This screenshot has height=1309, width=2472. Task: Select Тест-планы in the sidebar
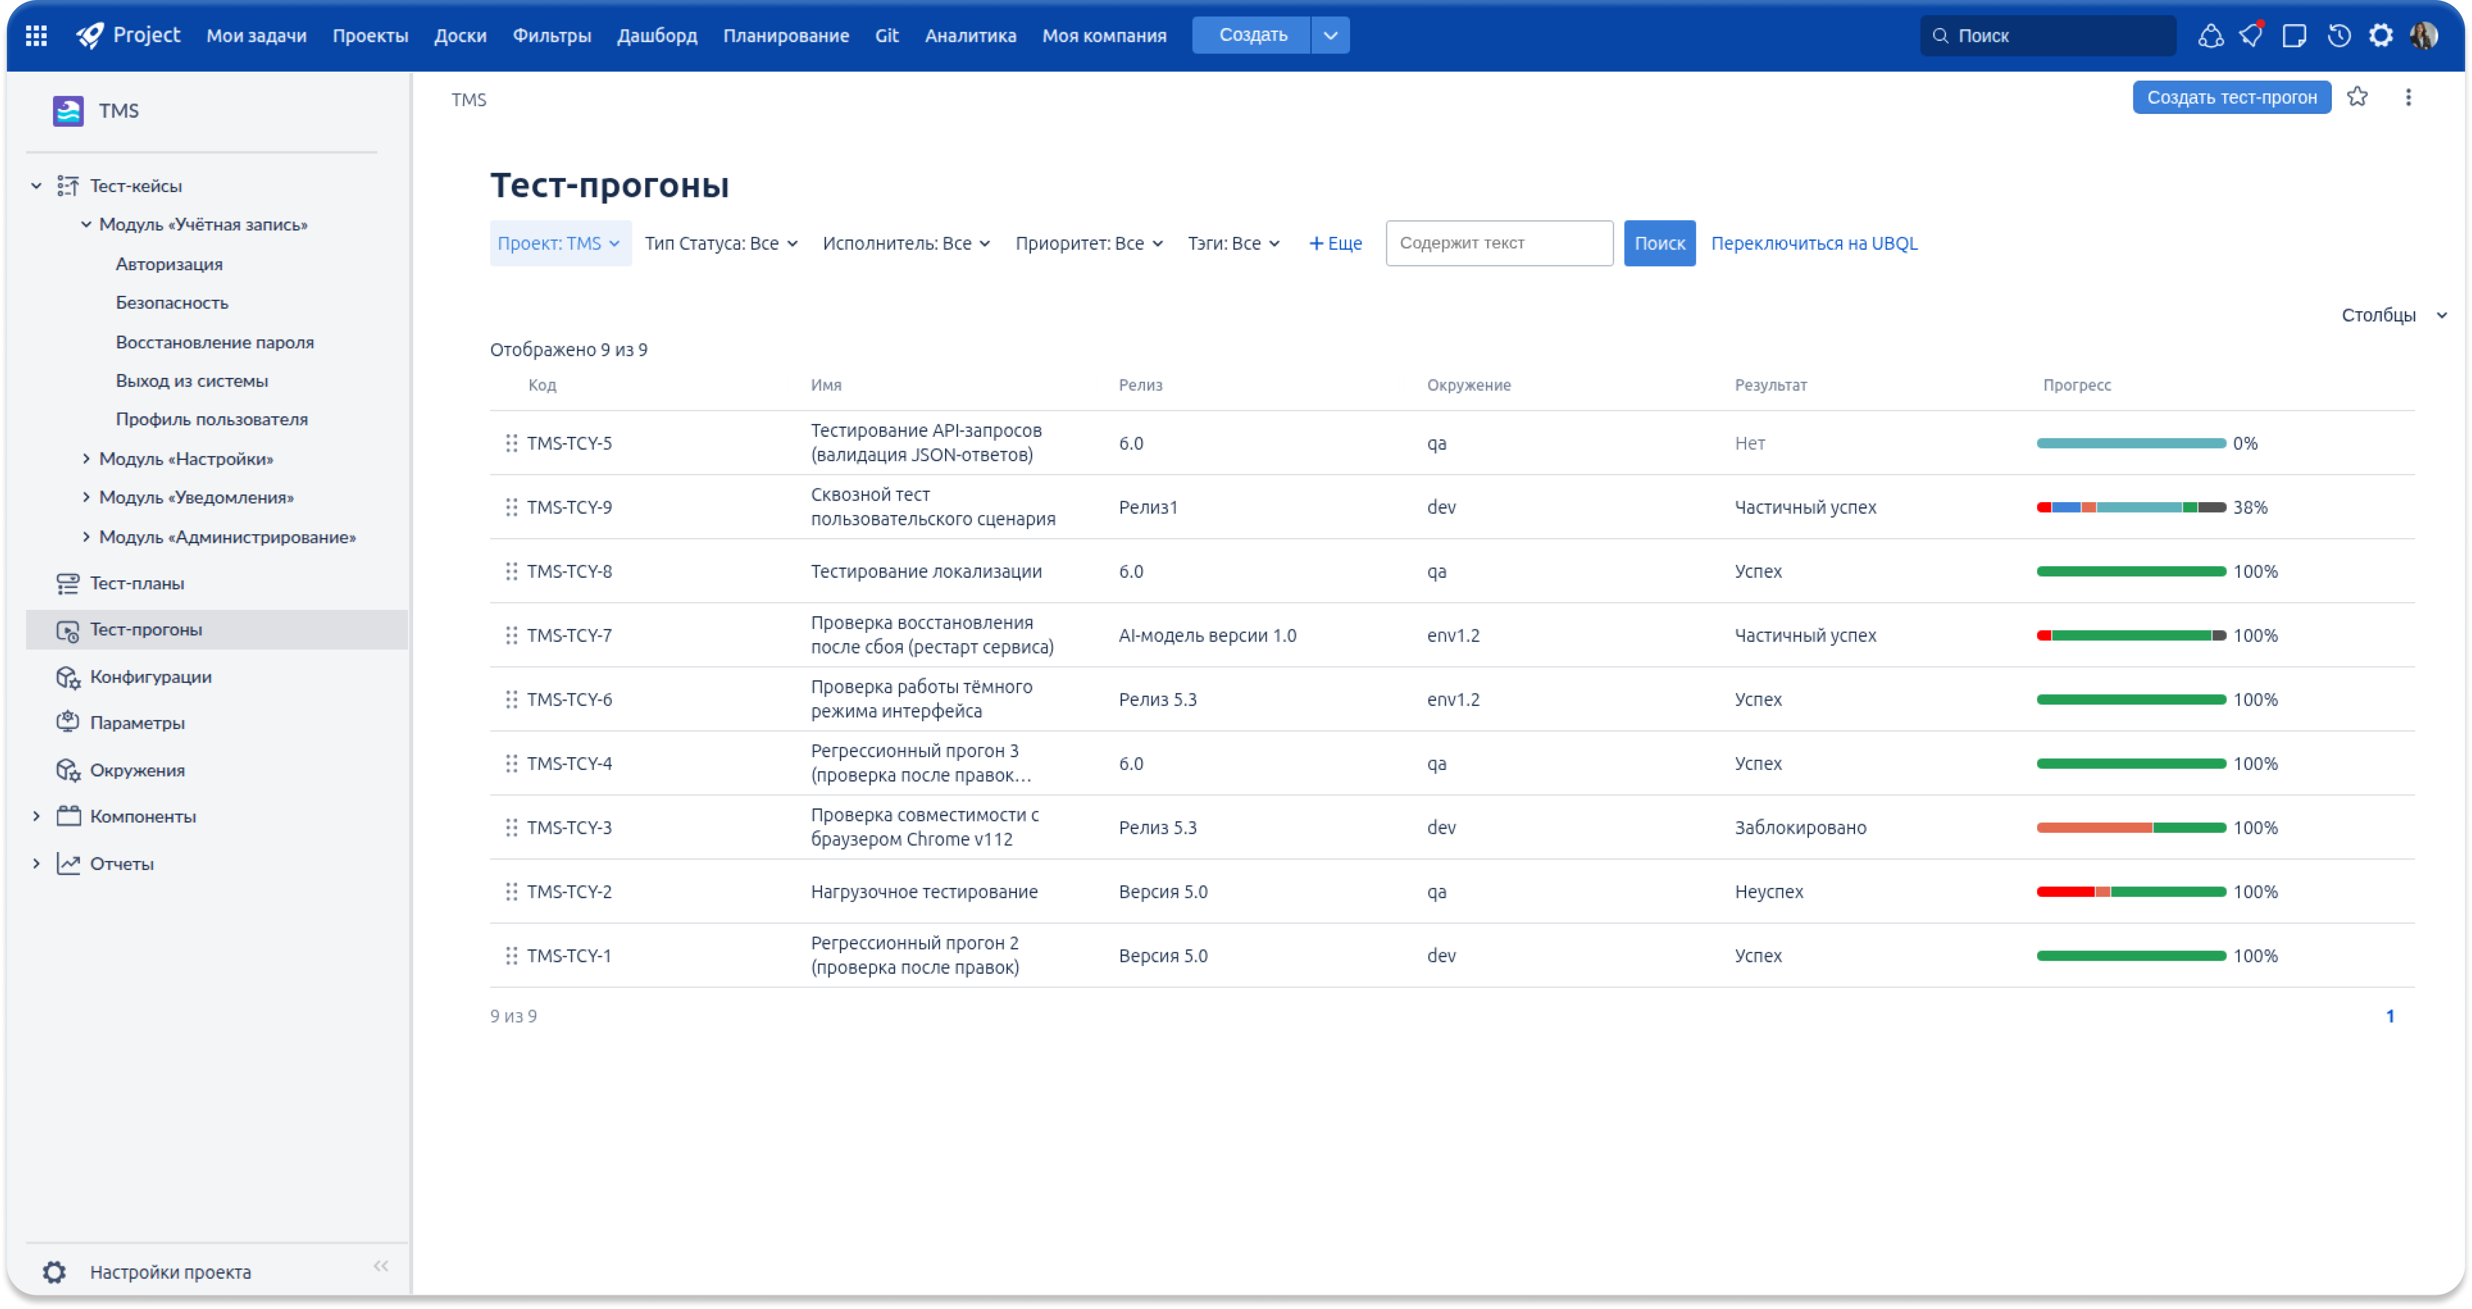pyautogui.click(x=136, y=583)
